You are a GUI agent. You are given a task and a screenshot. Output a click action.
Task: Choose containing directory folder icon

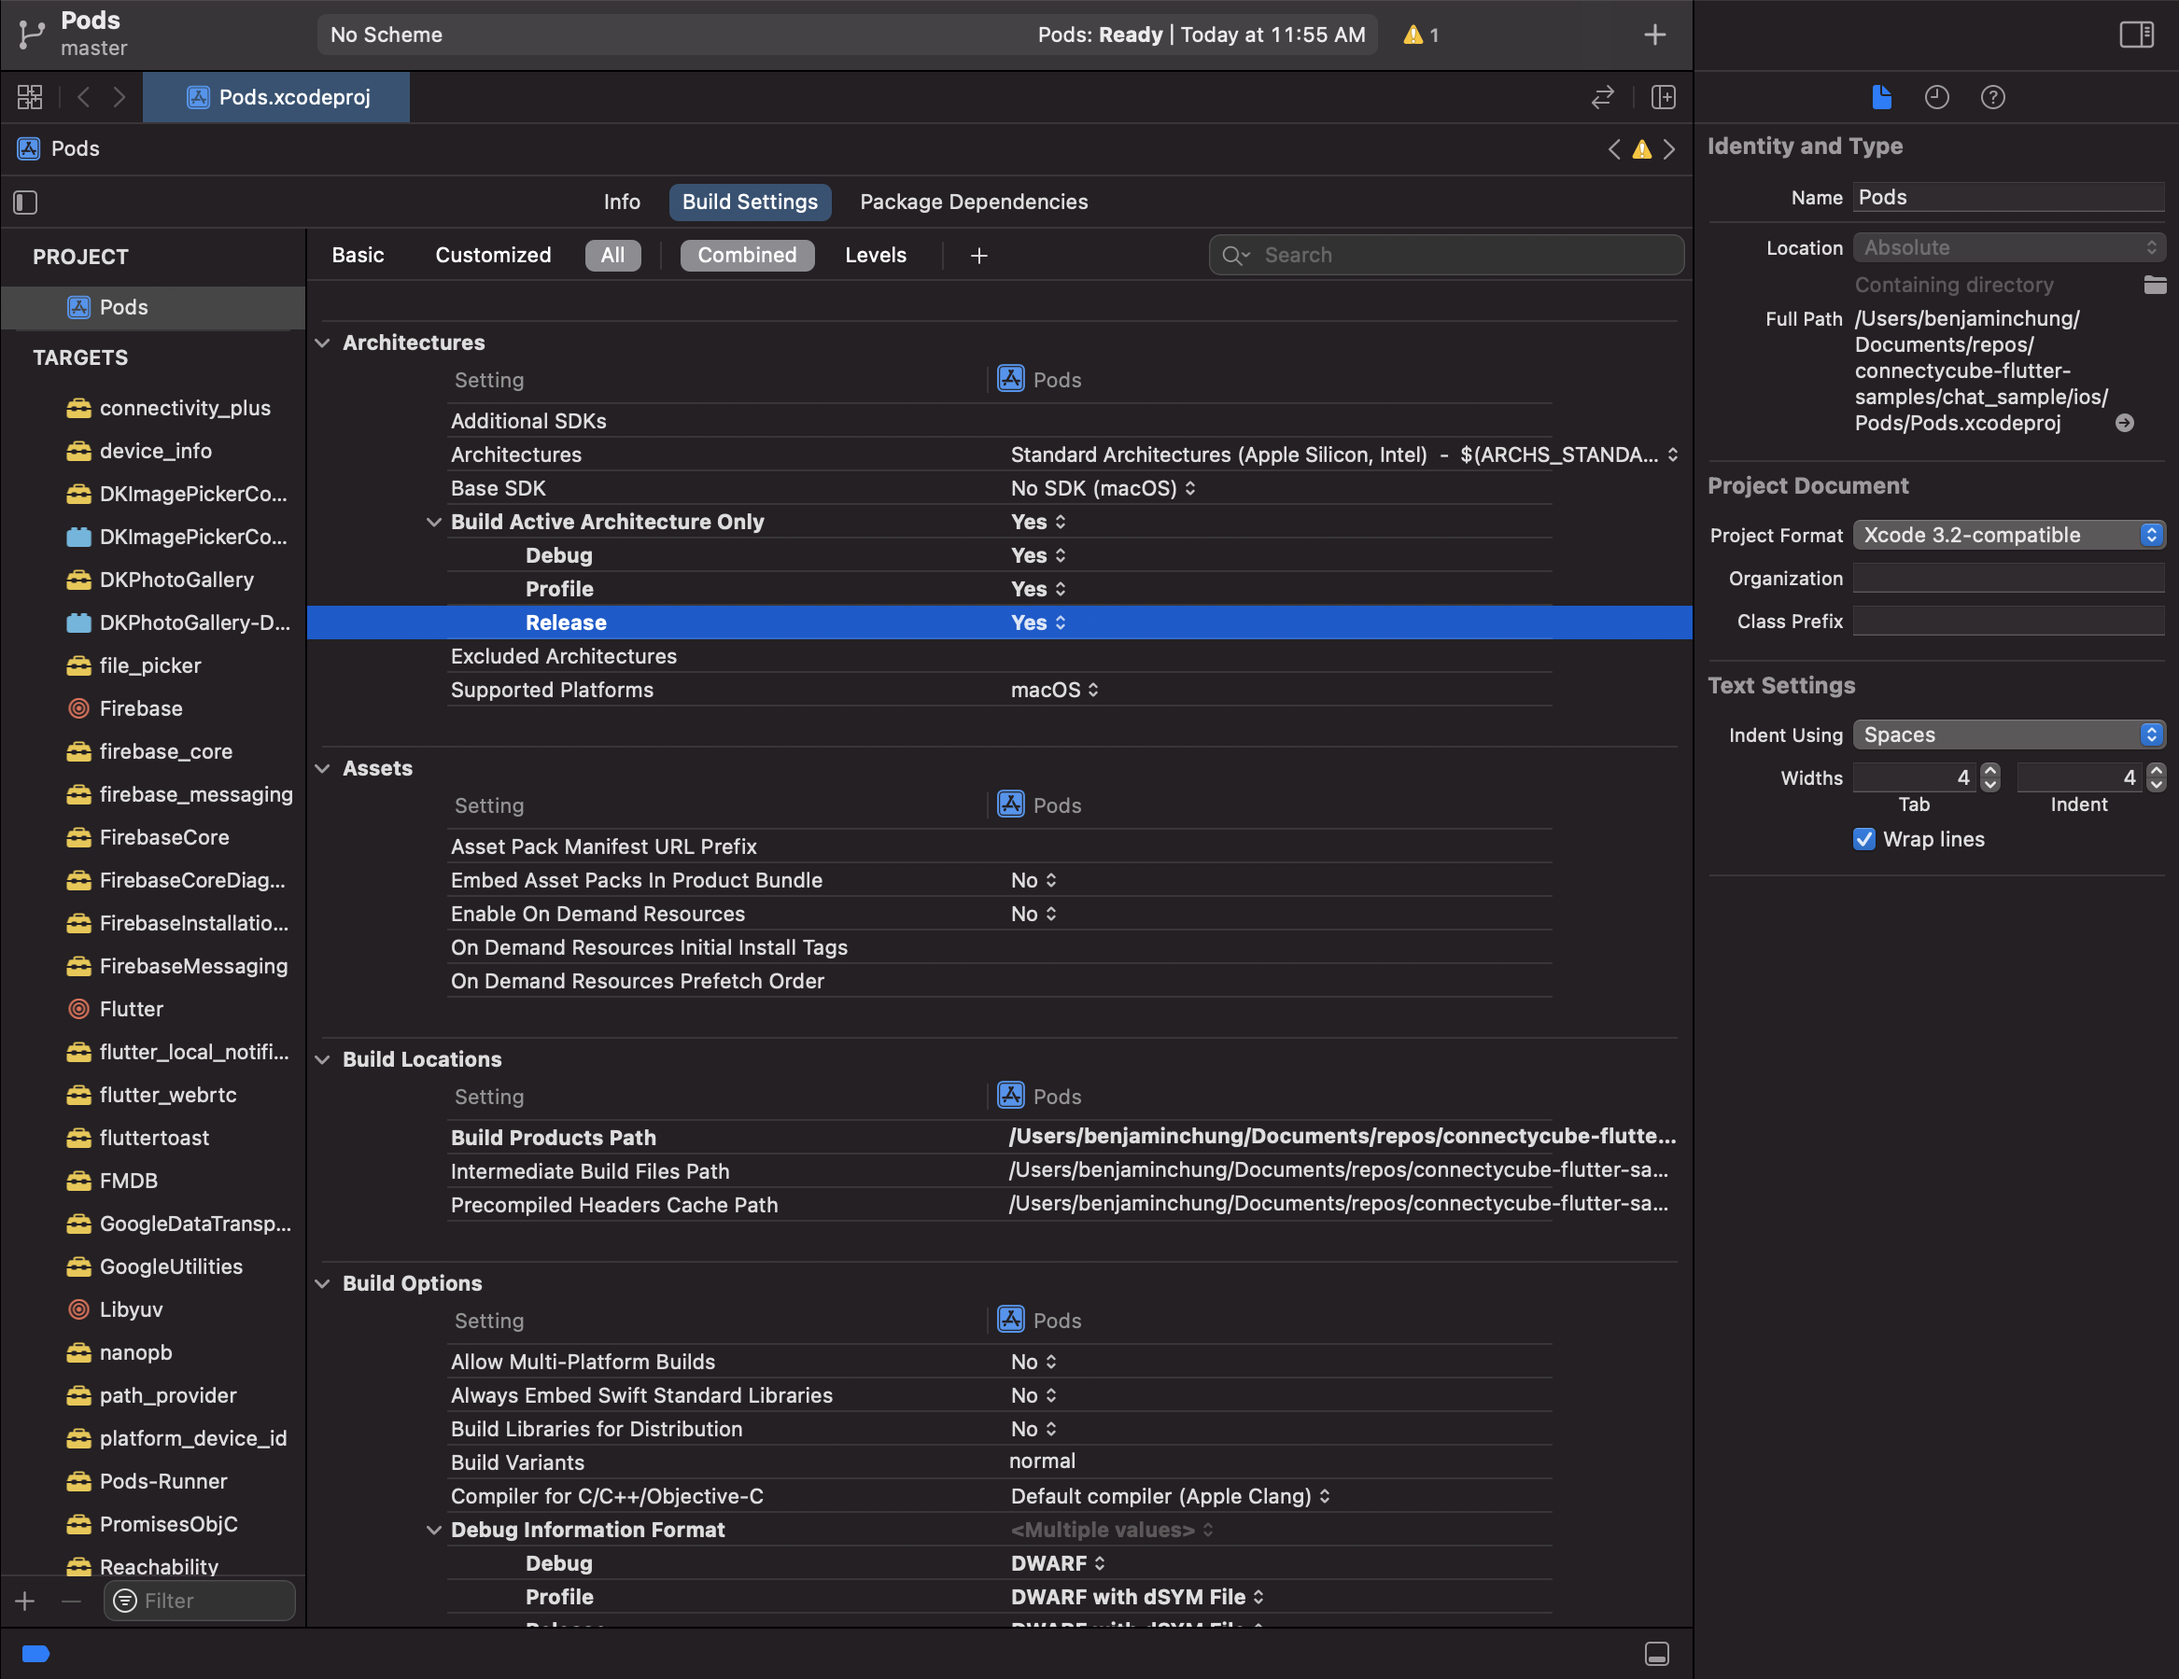(2154, 286)
